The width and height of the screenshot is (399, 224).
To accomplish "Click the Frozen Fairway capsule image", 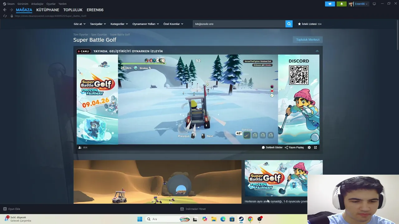I will pos(284,178).
